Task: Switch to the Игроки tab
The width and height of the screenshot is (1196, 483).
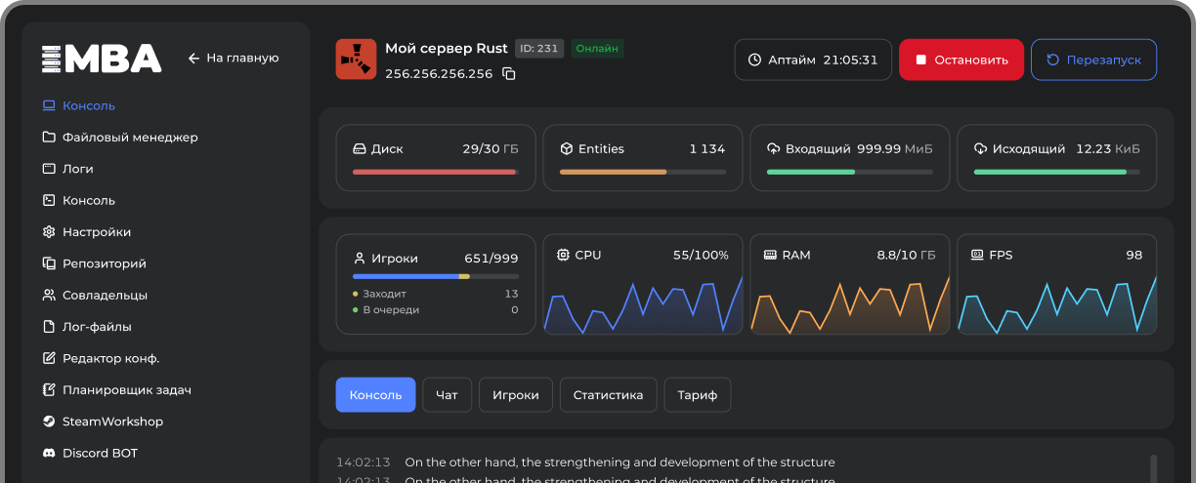Action: 515,395
